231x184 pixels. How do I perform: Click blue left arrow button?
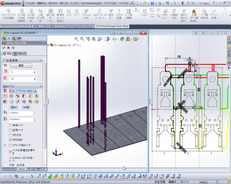click(14, 107)
